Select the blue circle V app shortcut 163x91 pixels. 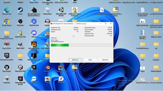coord(34,21)
